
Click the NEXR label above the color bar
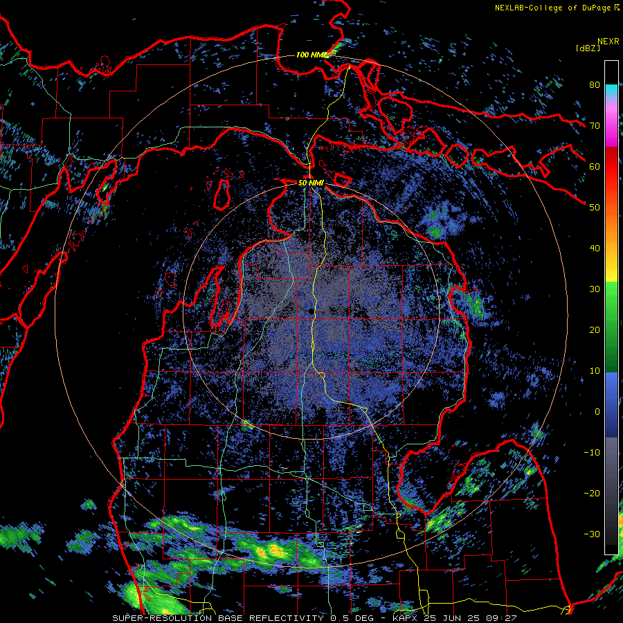pyautogui.click(x=608, y=42)
